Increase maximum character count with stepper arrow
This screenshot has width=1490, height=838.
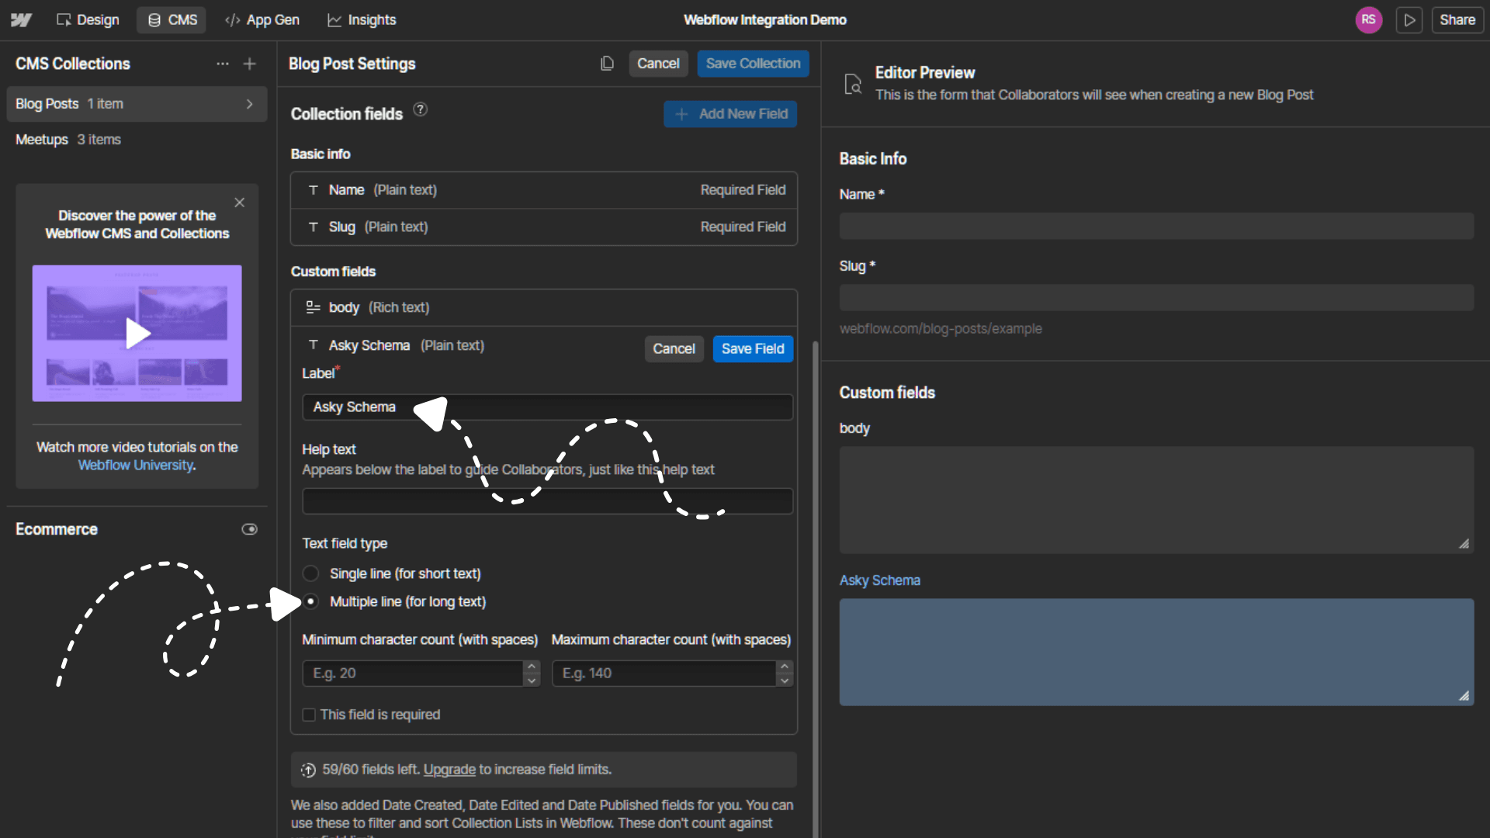pyautogui.click(x=785, y=666)
